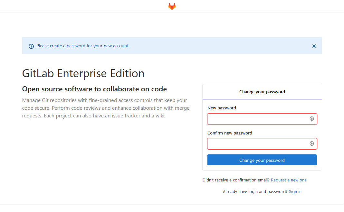Click the New password input field
Image resolution: width=344 pixels, height=212 pixels.
[258, 119]
